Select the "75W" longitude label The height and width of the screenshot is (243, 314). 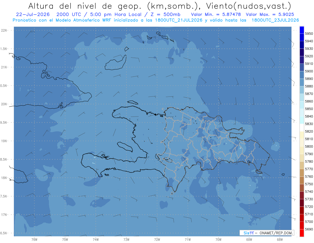tap(65, 239)
